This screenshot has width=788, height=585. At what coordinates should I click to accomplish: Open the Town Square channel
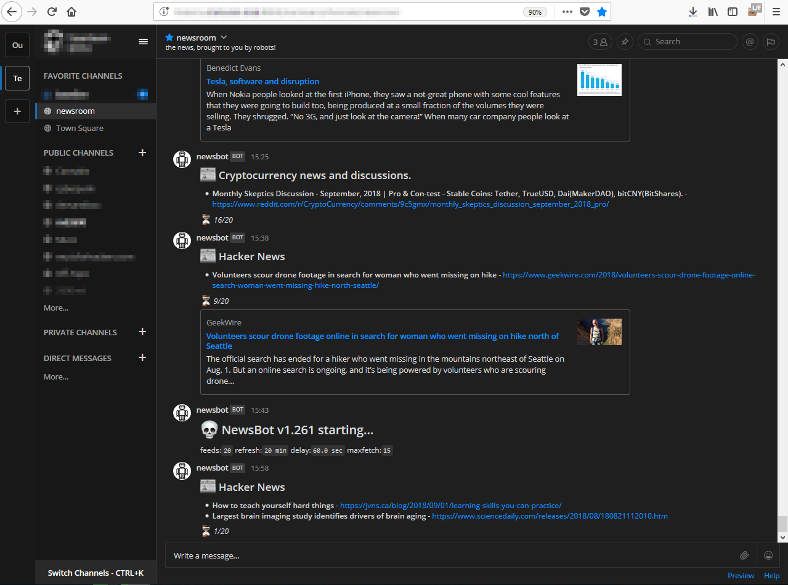[95, 128]
